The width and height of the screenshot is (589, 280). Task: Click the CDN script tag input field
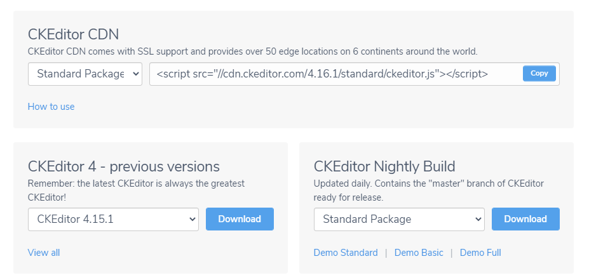(x=355, y=74)
